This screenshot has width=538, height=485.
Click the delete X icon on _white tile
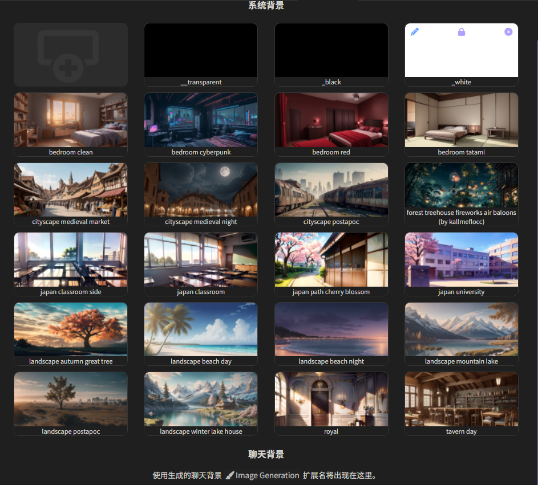click(x=508, y=32)
